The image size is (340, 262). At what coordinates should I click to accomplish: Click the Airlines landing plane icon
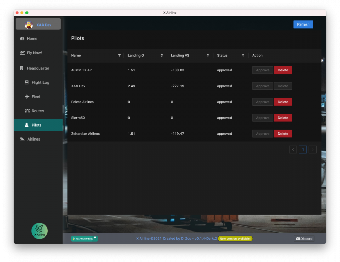[22, 139]
